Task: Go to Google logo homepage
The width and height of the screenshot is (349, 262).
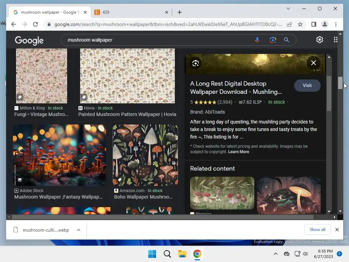Action: pos(29,41)
